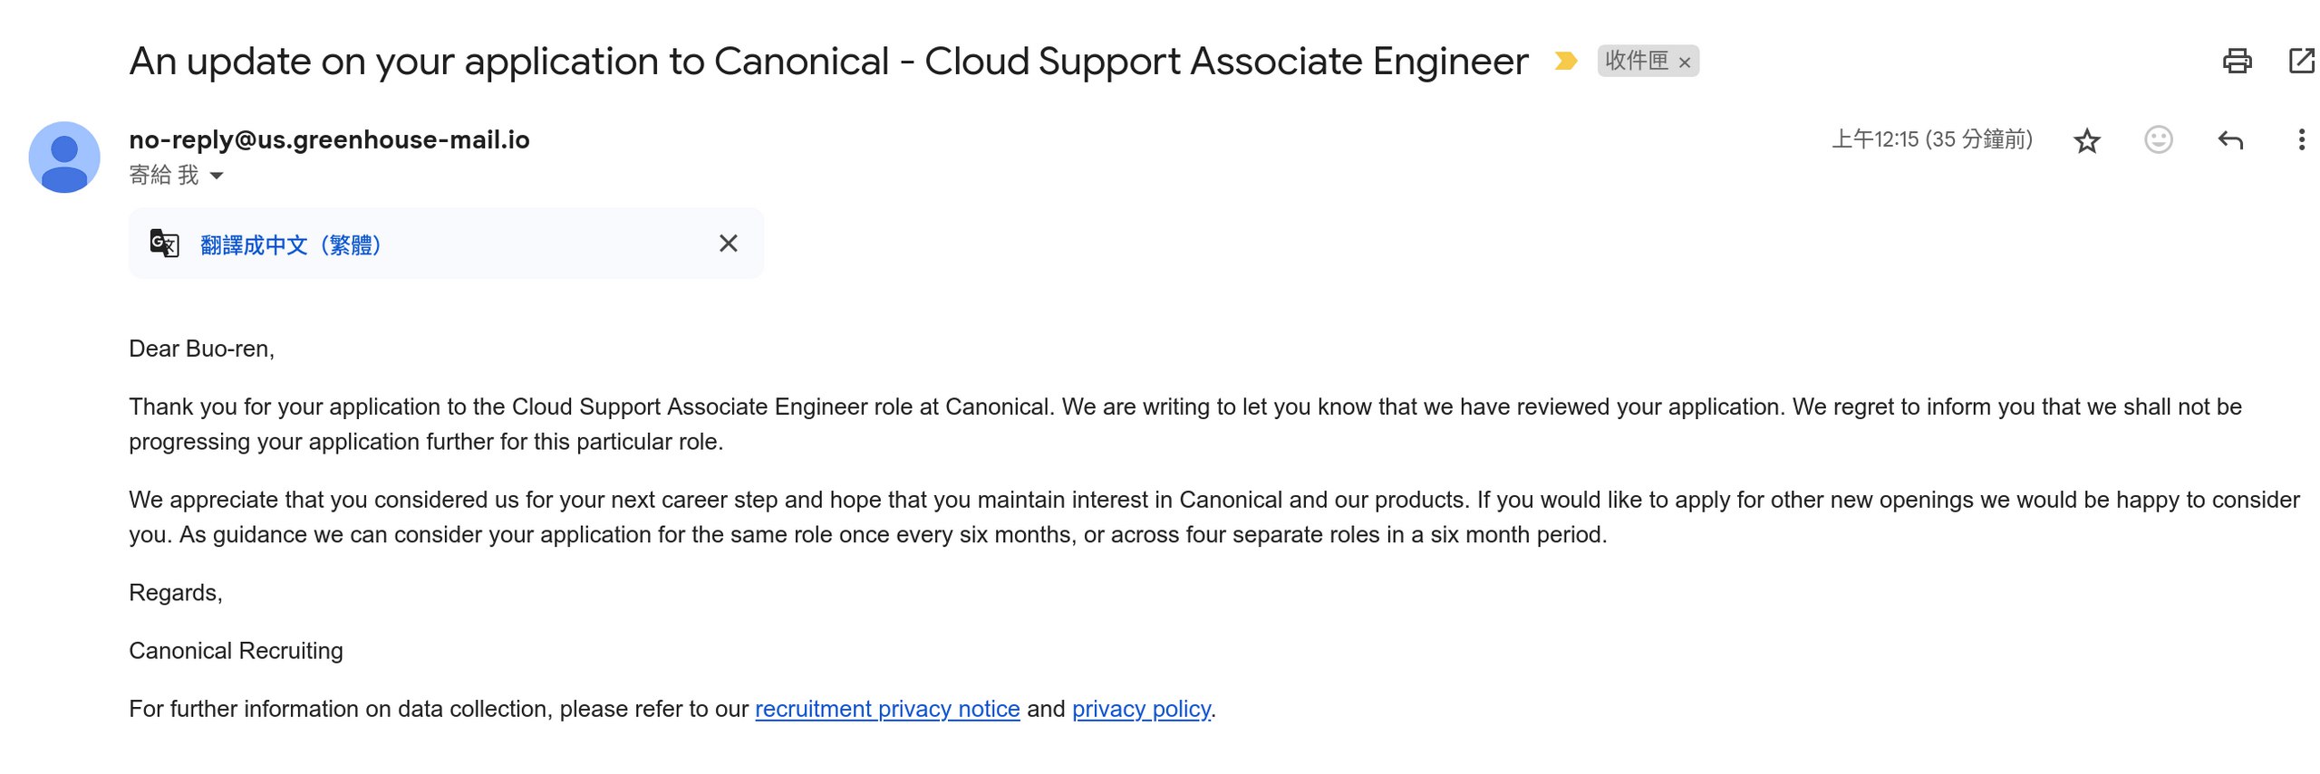Screen dimensions: 2320x774
Task: Click the 收件匣 label chip
Action: click(x=1636, y=61)
